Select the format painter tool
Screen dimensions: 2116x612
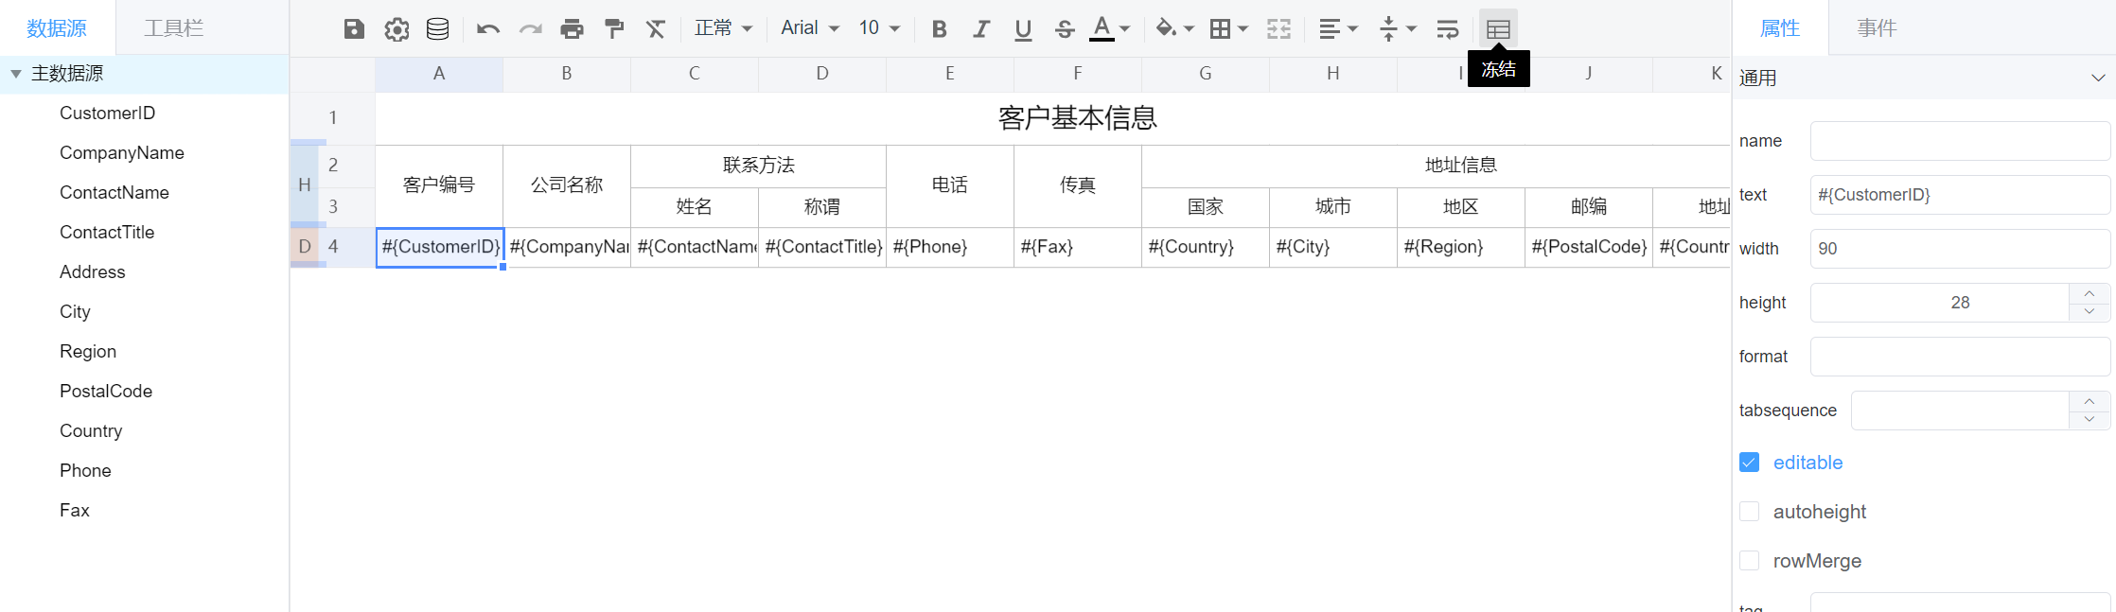614,29
